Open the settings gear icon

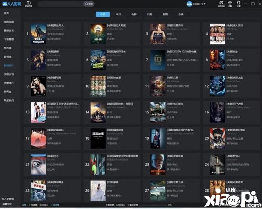(230, 3)
